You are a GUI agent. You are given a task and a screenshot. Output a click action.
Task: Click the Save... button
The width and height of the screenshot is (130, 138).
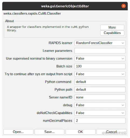49,132
